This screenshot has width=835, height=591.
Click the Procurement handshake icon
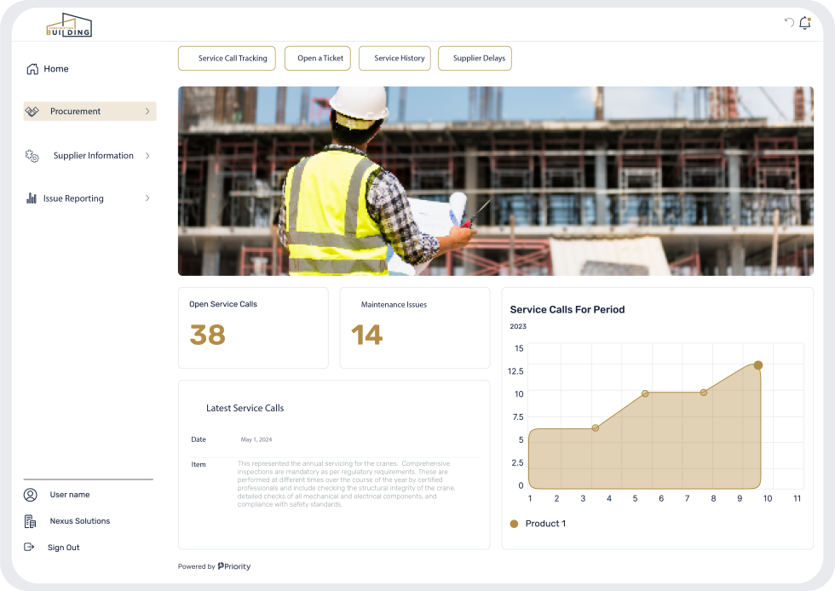[32, 112]
